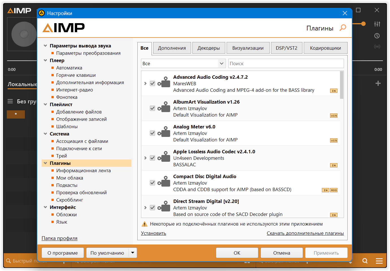Collapse the 'Плеер' tree section
Screen dimensions: 390x271
coord(45,60)
